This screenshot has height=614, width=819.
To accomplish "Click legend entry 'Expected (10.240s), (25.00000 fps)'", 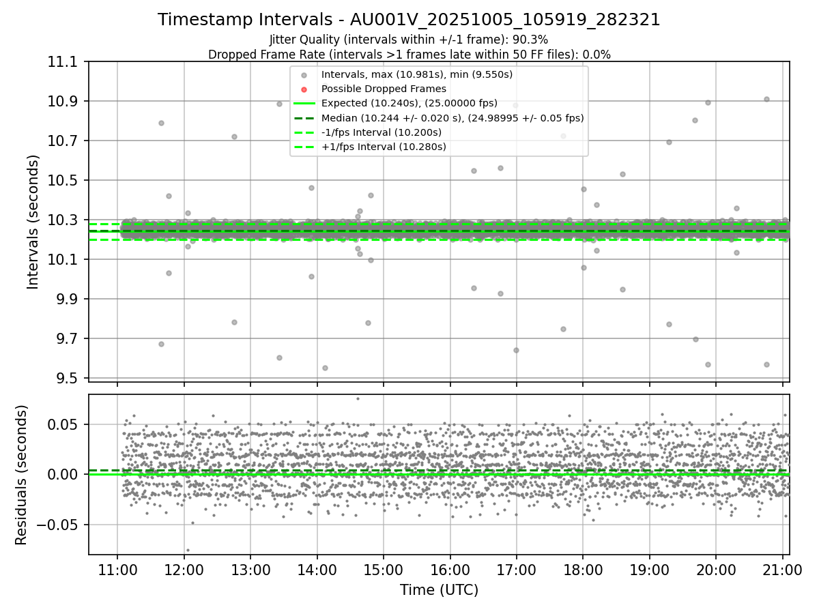I will coord(409,103).
